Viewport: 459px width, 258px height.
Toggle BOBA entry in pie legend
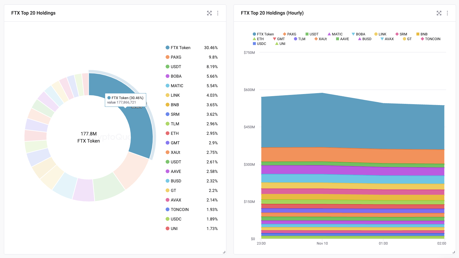tap(174, 76)
